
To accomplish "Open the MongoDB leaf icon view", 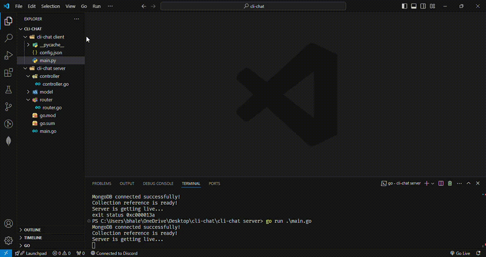I will 9,141.
